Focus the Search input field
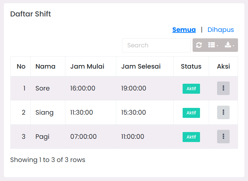Screen dimensions: 248x181 tap(156, 45)
